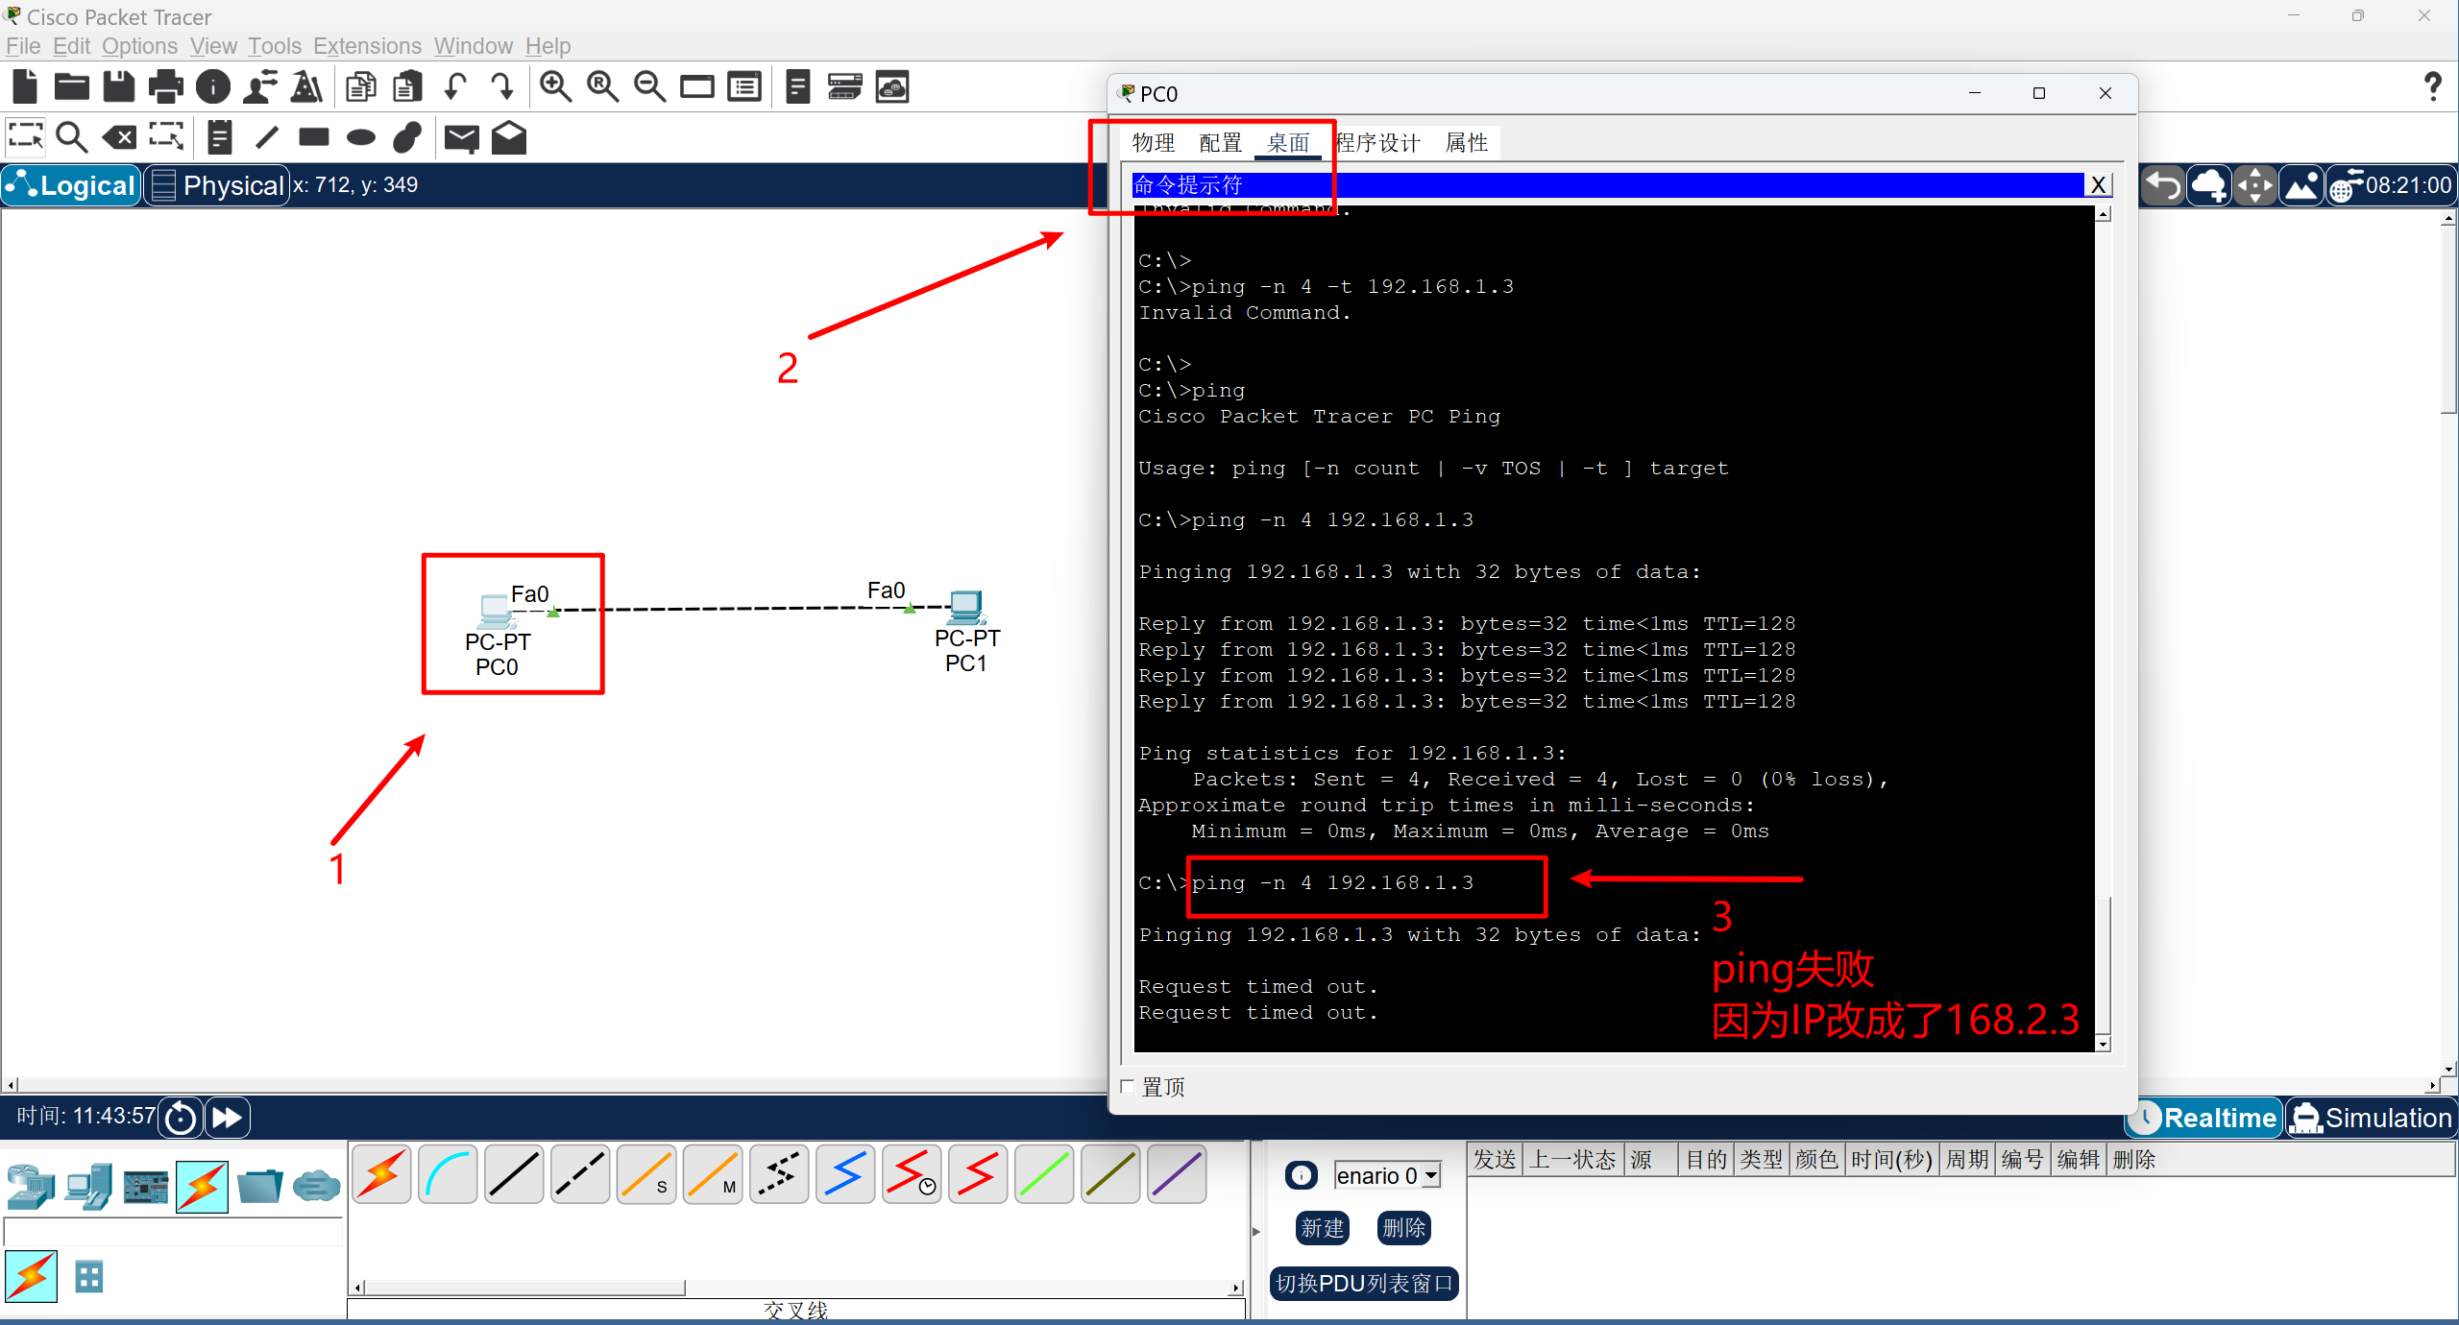Viewport: 2459px width, 1325px height.
Task: Switch to Realtime mode
Action: (x=2205, y=1118)
